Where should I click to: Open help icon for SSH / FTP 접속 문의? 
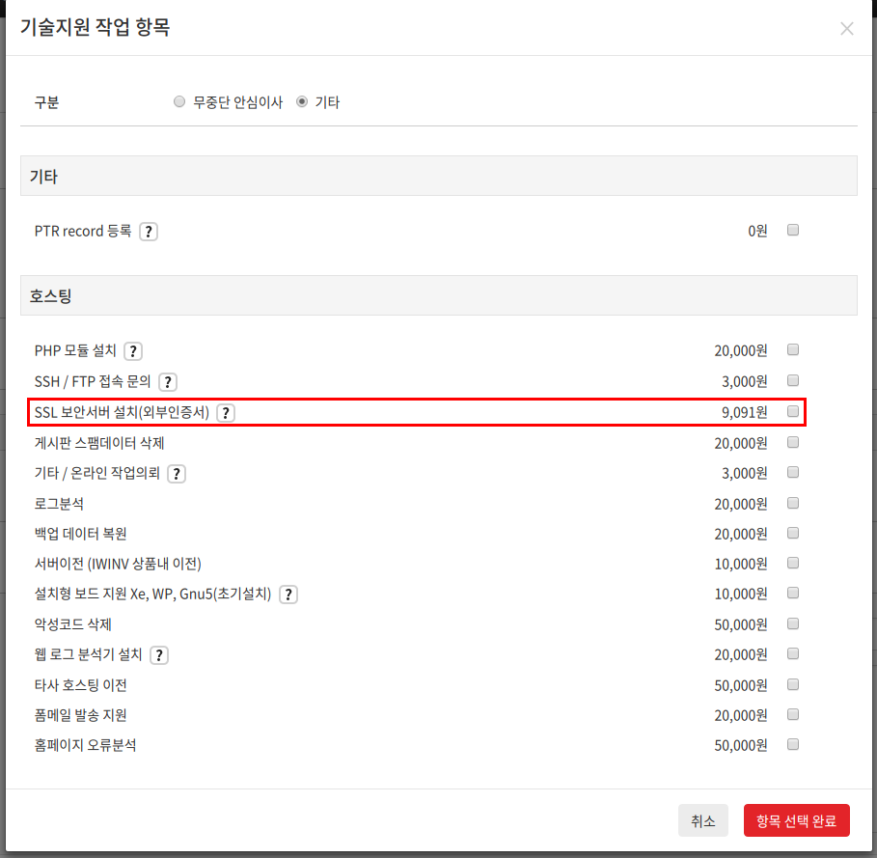(x=168, y=382)
